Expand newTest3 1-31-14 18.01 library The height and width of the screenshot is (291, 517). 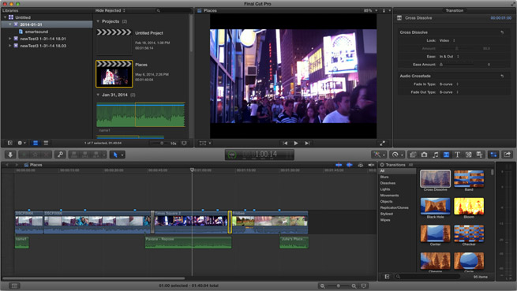(x=10, y=39)
